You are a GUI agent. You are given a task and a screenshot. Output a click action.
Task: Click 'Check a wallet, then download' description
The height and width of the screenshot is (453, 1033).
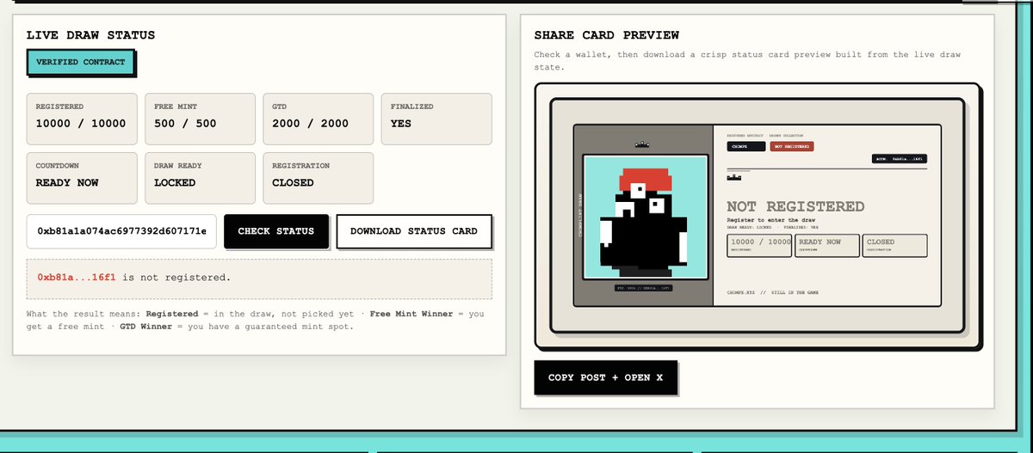click(747, 60)
